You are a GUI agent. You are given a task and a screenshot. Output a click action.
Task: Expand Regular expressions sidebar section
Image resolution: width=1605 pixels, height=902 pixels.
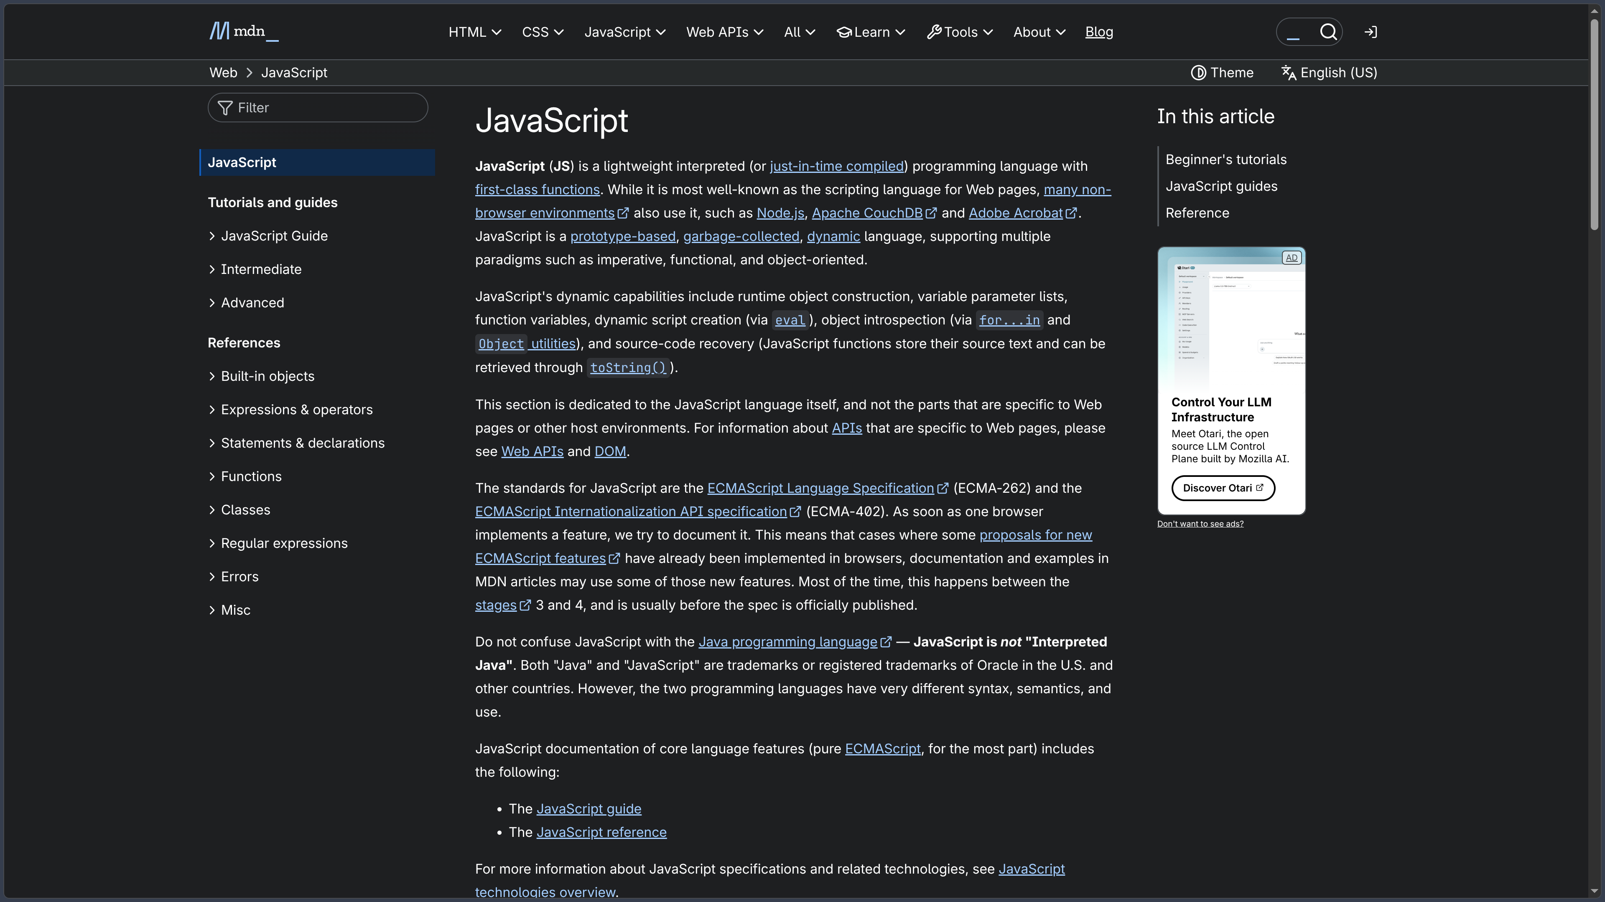(278, 543)
